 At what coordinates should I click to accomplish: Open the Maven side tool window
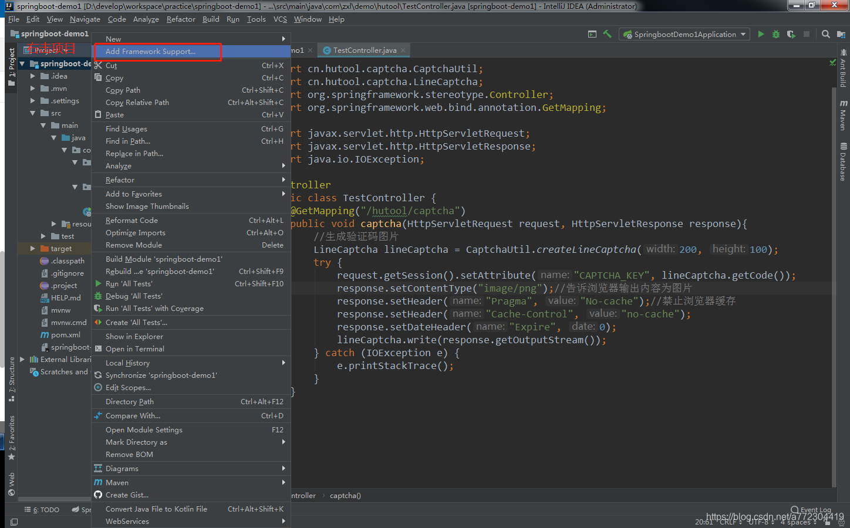(843, 115)
